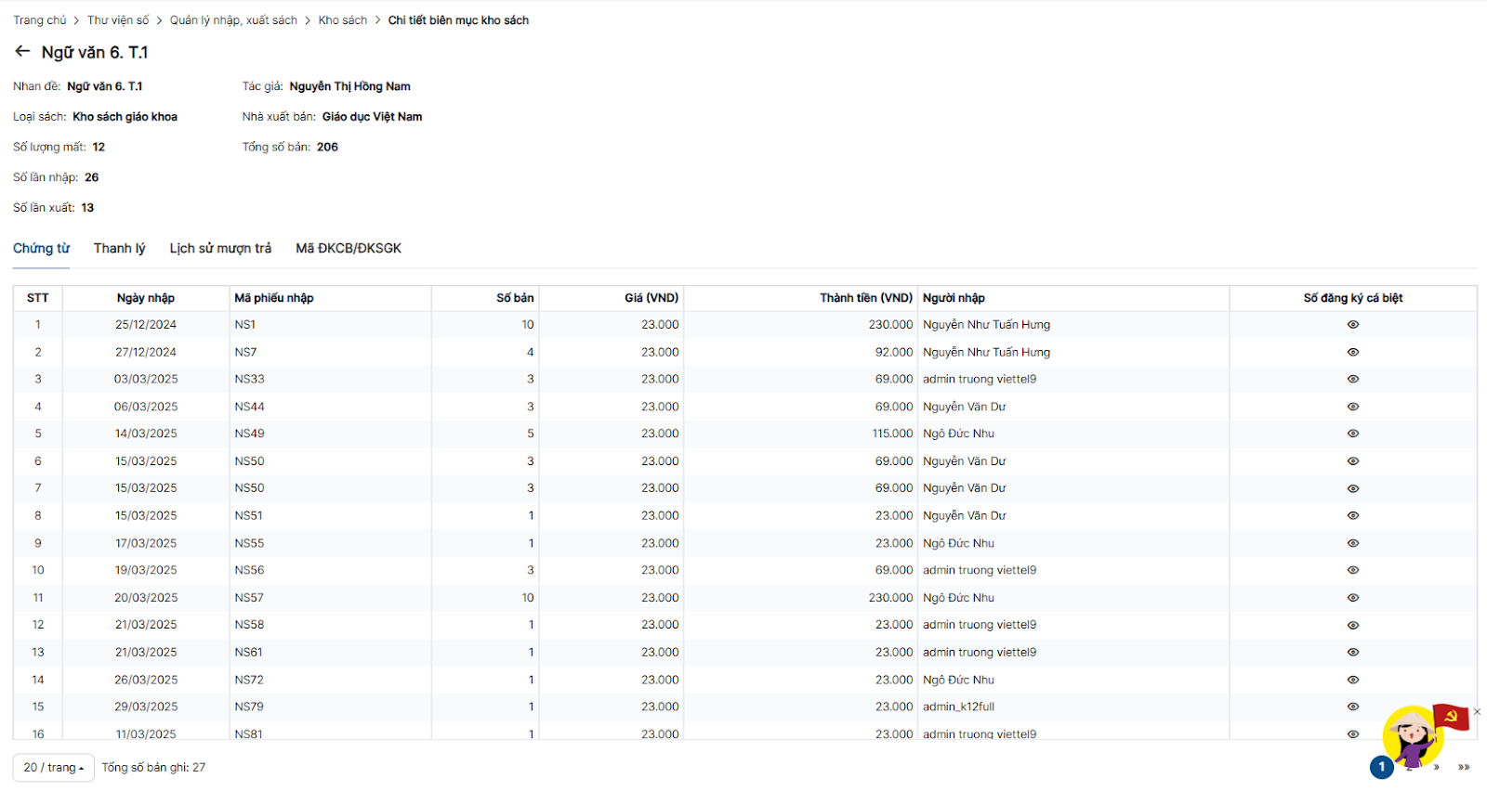Screen dimensions: 1487x791
Task: Click the eye icon for receipt NS1
Action: coord(1352,325)
